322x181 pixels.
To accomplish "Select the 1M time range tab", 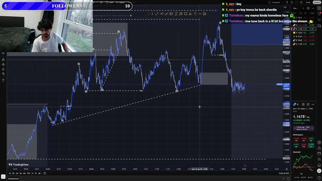I will click(17, 173).
